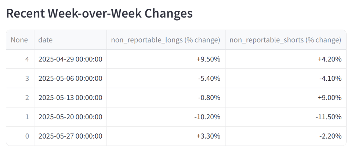Click the non_reportable_shorts (% change) column header
The width and height of the screenshot is (351, 147).
[286, 40]
